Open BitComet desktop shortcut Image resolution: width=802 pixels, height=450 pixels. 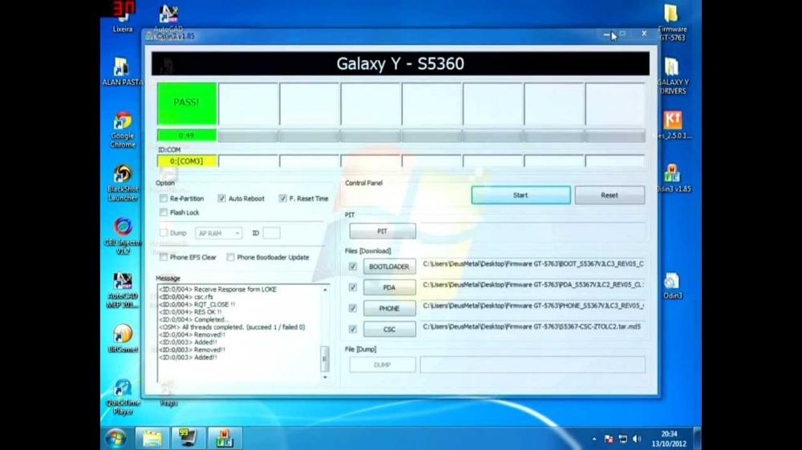pyautogui.click(x=123, y=338)
